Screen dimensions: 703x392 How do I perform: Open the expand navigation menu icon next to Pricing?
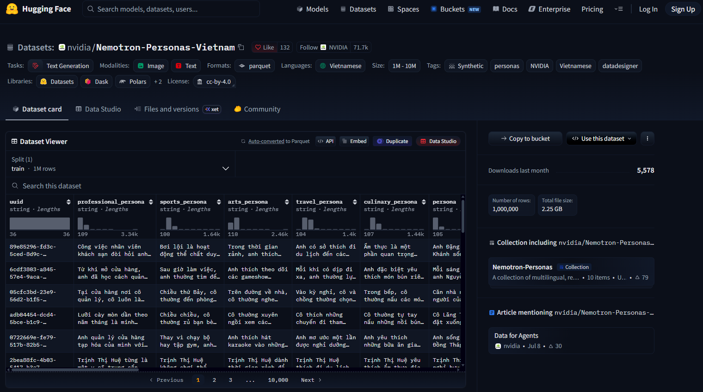[618, 9]
